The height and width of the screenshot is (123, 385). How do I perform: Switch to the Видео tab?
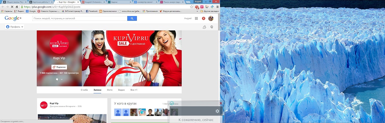(121, 90)
